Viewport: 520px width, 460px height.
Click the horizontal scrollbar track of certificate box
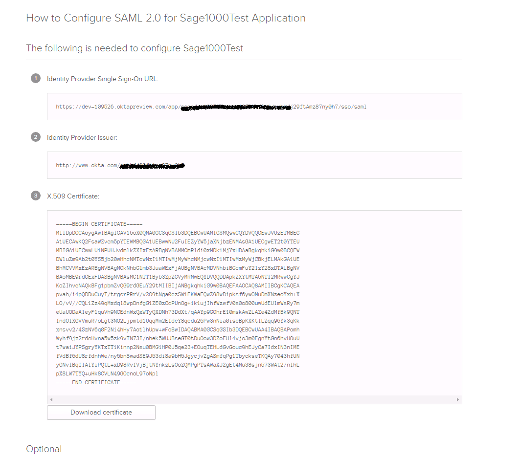pos(254,400)
